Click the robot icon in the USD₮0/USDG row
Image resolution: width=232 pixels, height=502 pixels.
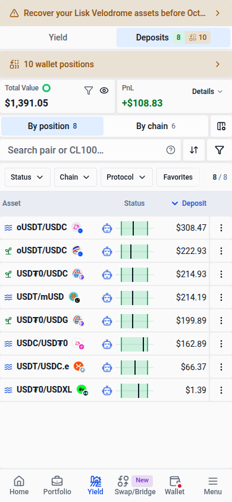click(x=107, y=321)
